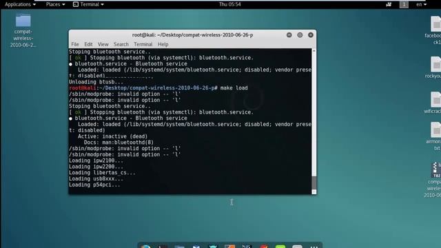Click the 'Docs: man:bluetoothd(8)' line

click(x=119, y=143)
